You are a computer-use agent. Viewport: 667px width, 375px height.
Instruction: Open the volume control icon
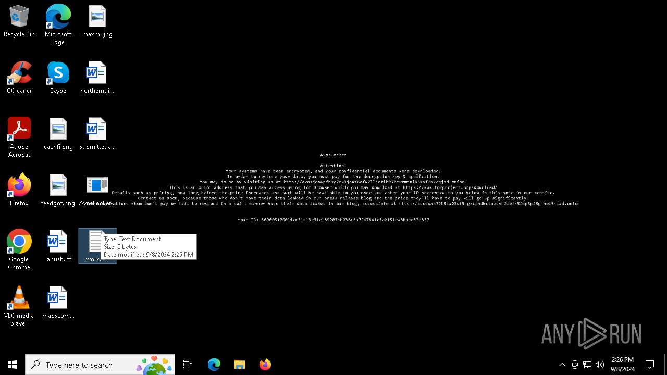pos(600,365)
